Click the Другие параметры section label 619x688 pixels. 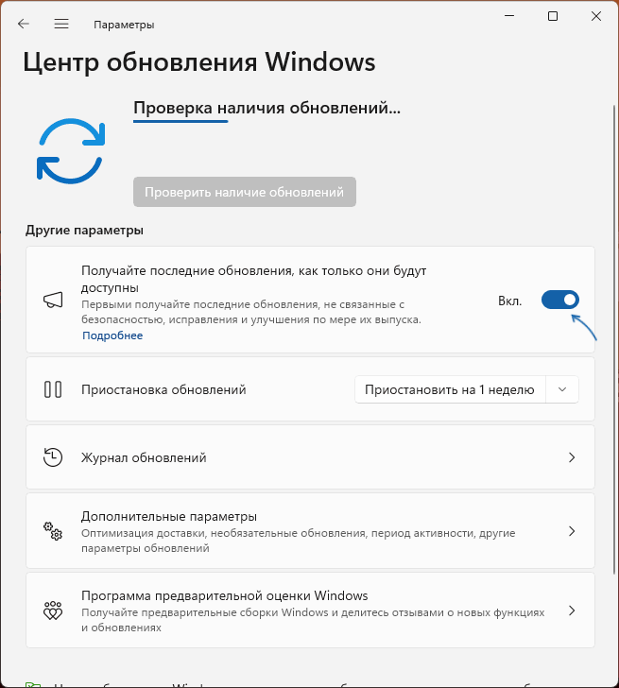click(x=84, y=230)
